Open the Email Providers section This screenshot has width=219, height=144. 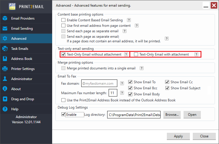click(x=26, y=18)
